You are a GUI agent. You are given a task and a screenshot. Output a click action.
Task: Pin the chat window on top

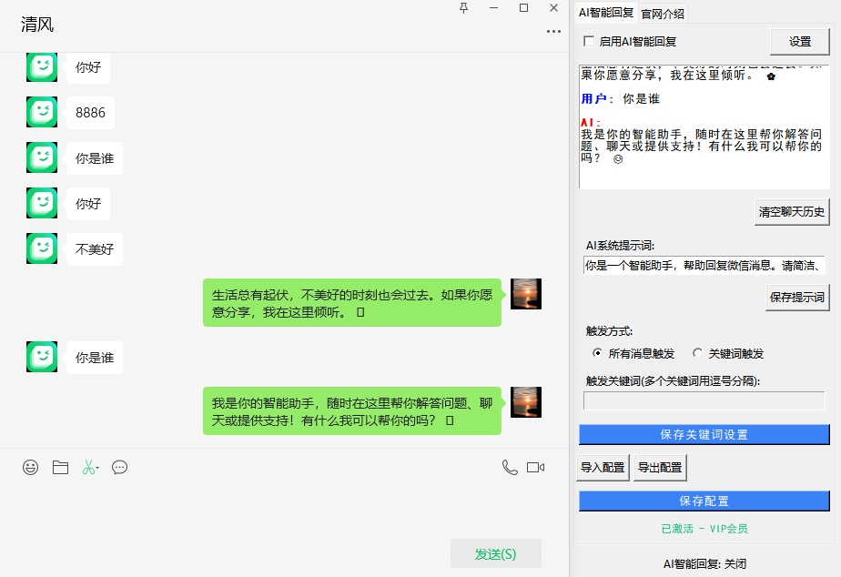click(465, 8)
